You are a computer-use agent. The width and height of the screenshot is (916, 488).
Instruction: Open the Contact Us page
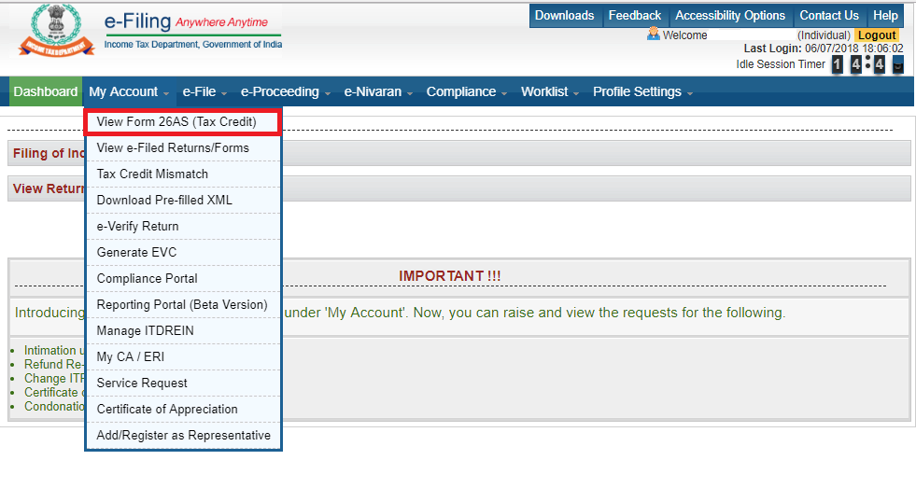(828, 15)
